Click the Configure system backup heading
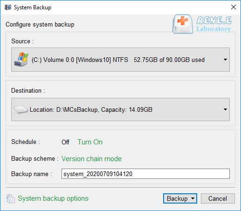Image resolution: width=241 pixels, height=211 pixels. pyautogui.click(x=40, y=25)
